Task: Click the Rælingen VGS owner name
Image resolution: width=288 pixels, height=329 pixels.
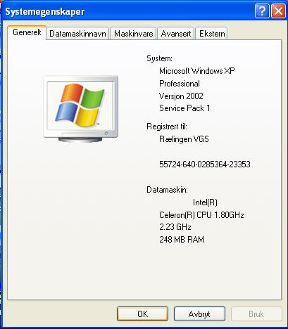Action: point(184,139)
